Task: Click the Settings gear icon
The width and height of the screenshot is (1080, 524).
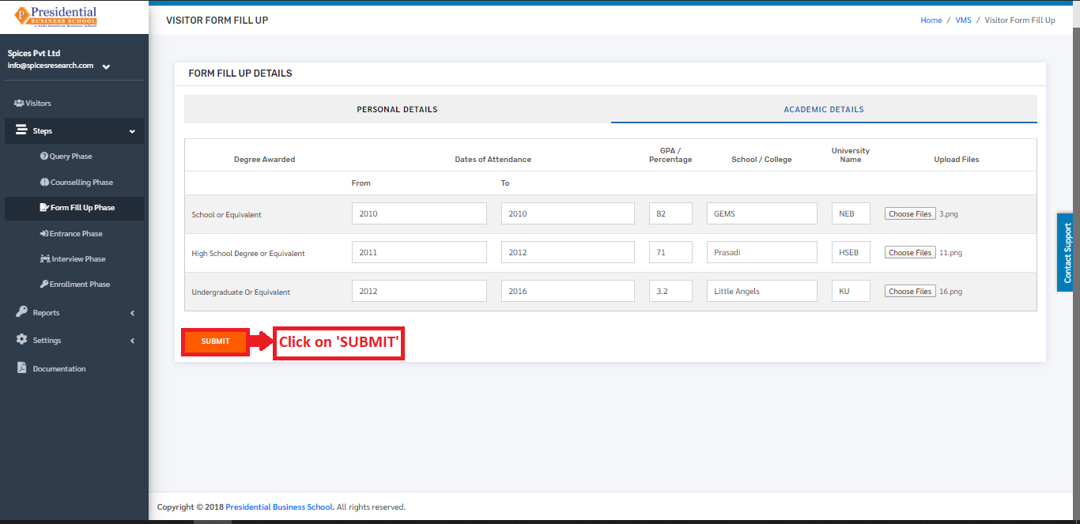Action: pyautogui.click(x=21, y=340)
